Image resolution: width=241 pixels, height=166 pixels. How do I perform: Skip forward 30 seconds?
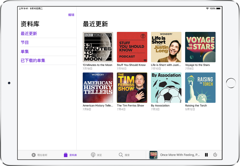pyautogui.click(x=215, y=155)
